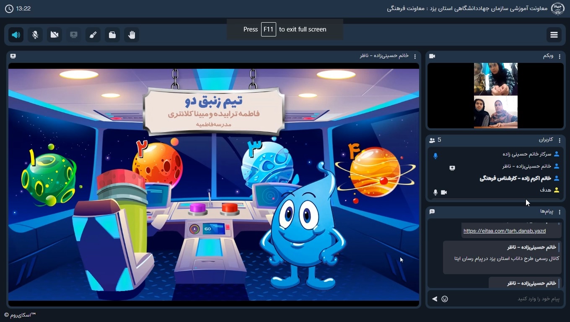
Task: Click the blue microphone icon of first user
Action: tap(435, 156)
